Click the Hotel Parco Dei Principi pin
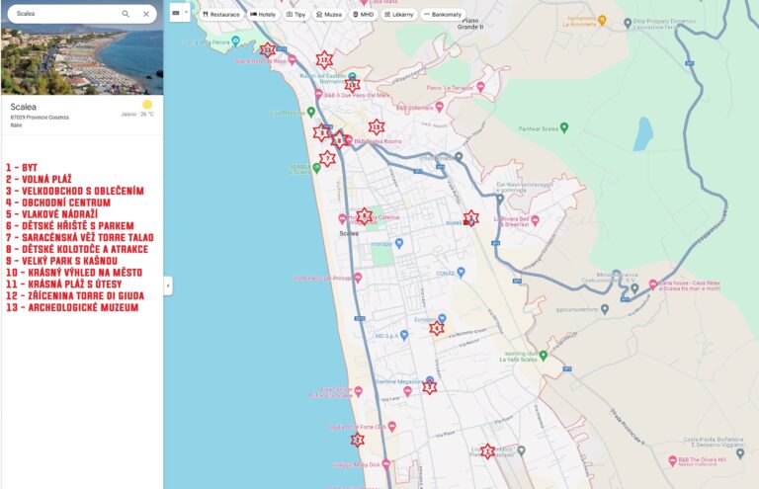Viewport: 759px width, 489px height. [358, 279]
